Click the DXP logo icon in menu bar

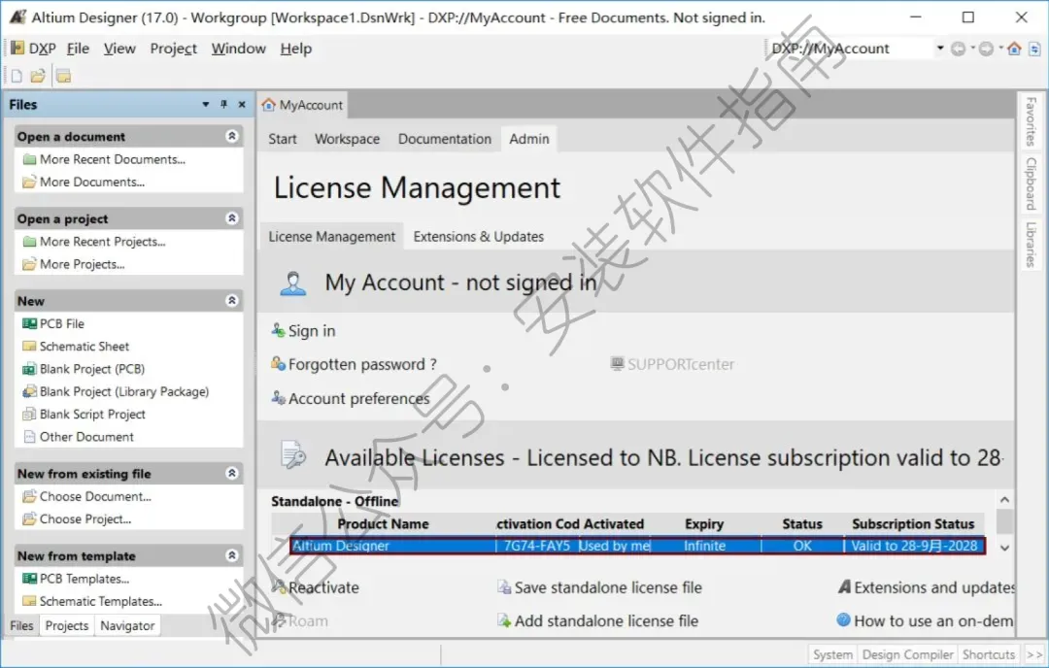click(17, 49)
